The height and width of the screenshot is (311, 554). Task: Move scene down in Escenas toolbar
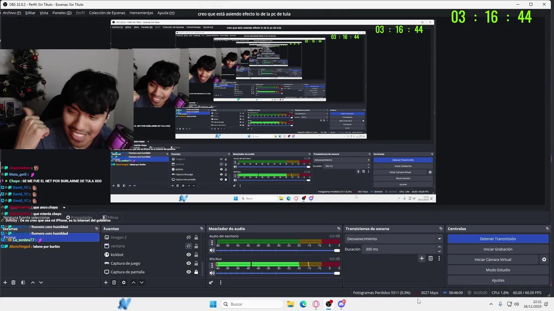pos(41,282)
